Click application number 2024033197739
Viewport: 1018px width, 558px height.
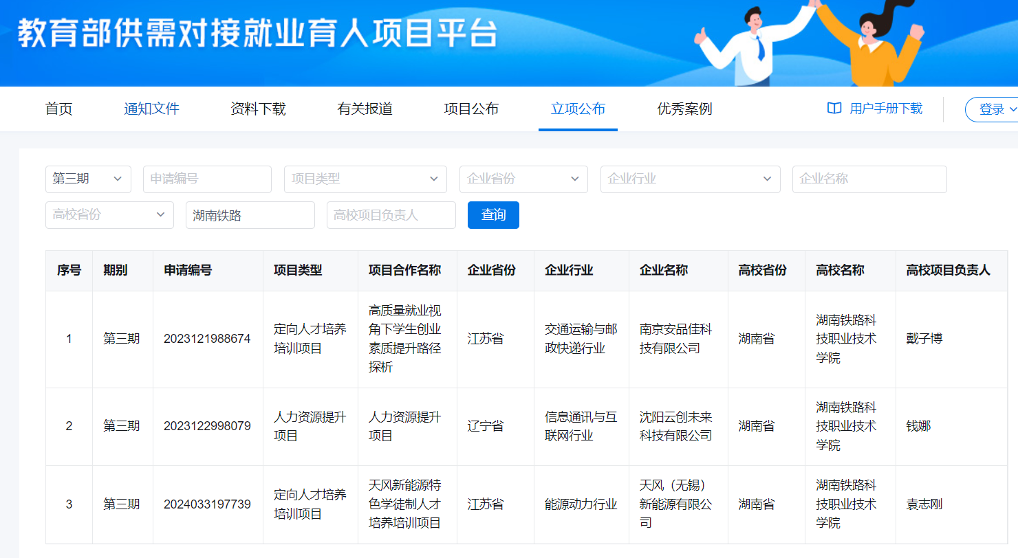click(x=207, y=504)
